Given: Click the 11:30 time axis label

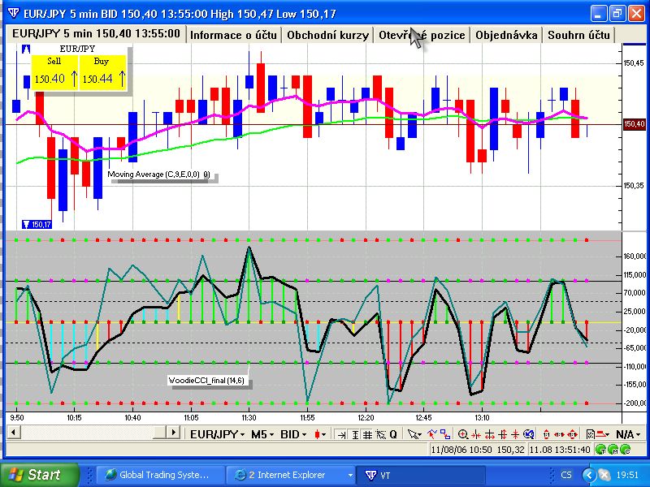Looking at the screenshot, I should click(249, 418).
